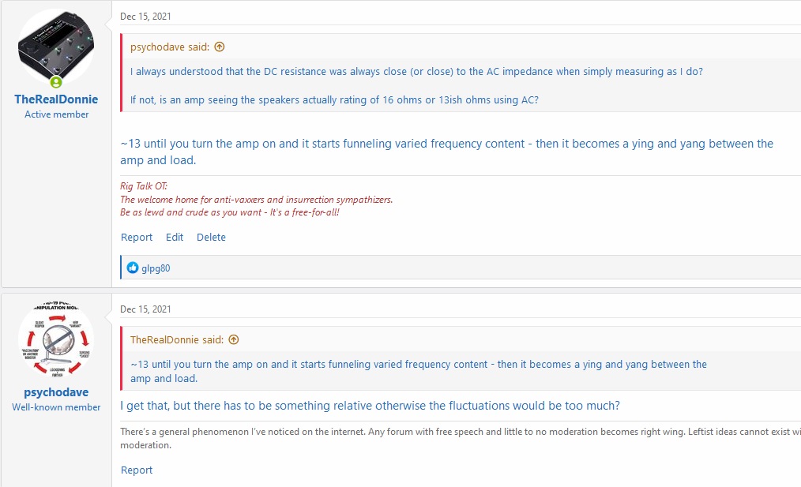Report TheRealDonnie's post
The image size is (801, 487).
[137, 237]
